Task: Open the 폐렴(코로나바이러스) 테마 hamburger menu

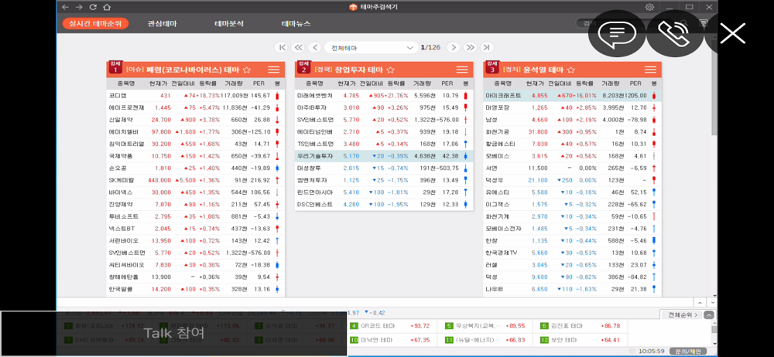Action: coord(274,70)
